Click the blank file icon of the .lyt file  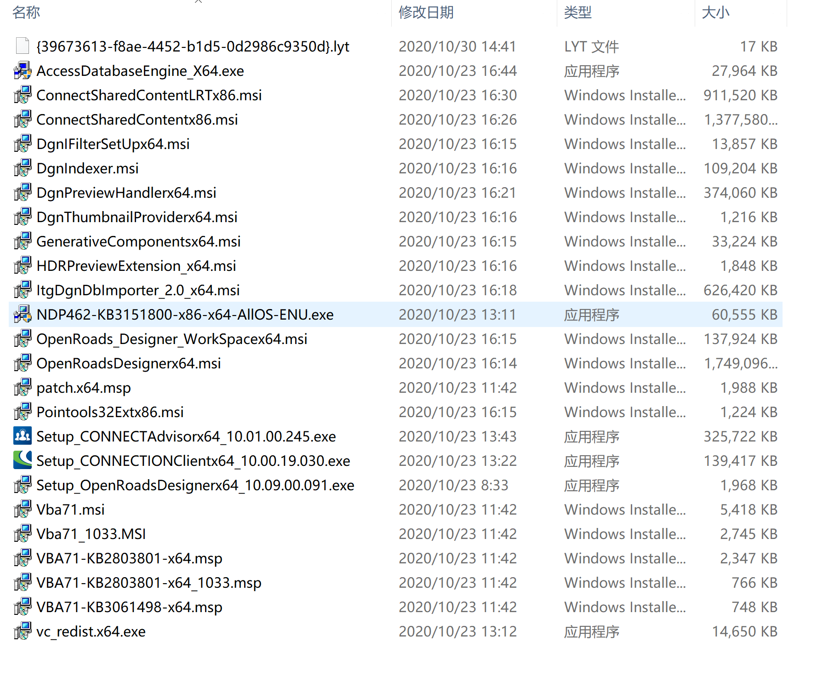pyautogui.click(x=23, y=46)
